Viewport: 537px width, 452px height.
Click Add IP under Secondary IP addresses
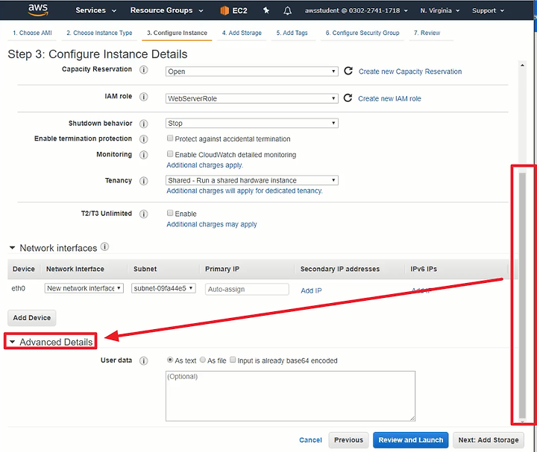[x=311, y=290]
